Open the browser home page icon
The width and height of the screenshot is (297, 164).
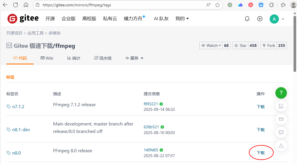pos(26,5)
